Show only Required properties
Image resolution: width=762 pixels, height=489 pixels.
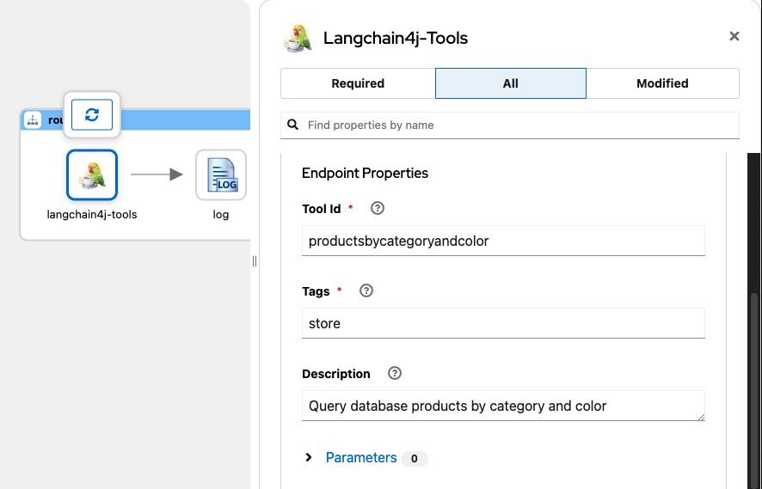click(x=358, y=83)
